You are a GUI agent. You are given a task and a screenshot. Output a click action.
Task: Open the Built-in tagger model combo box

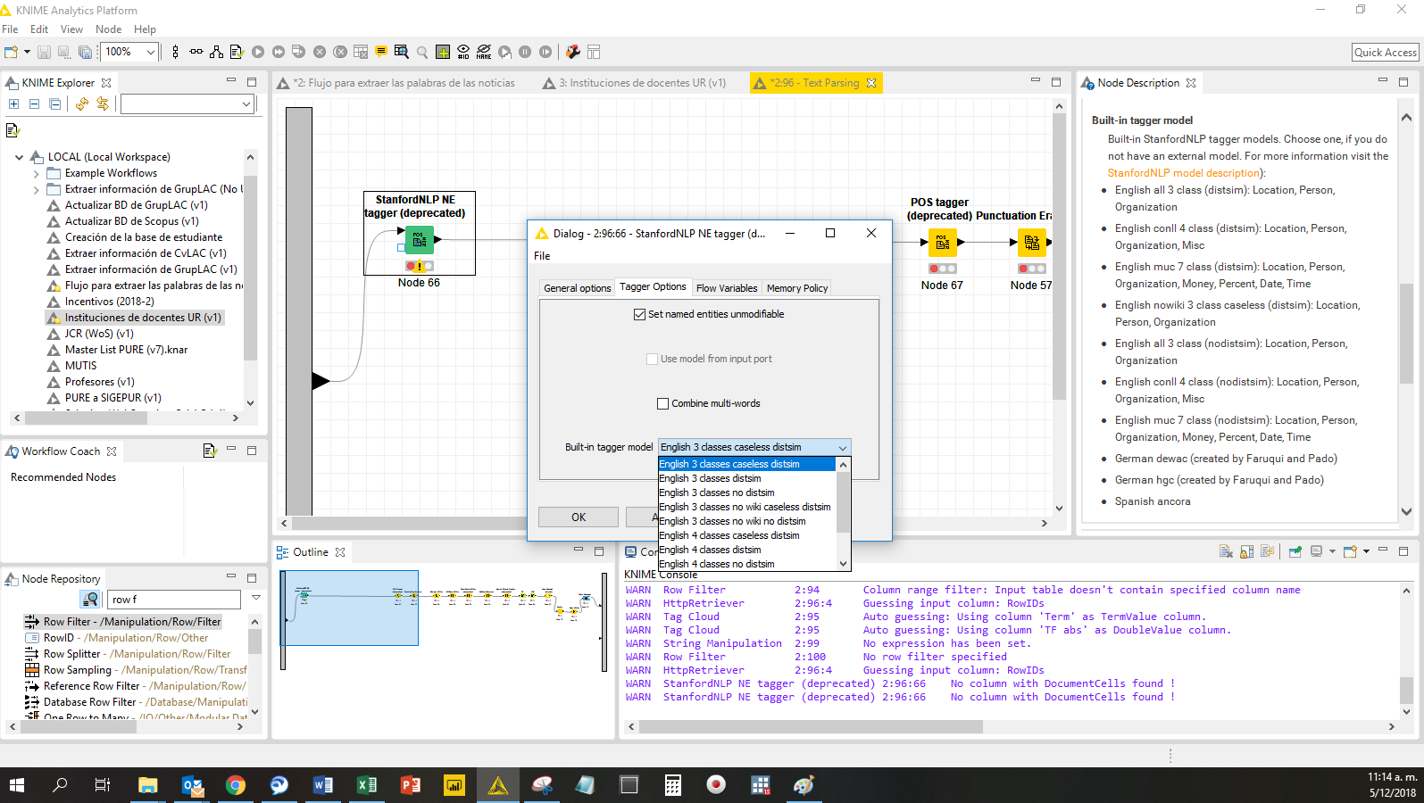[754, 447]
